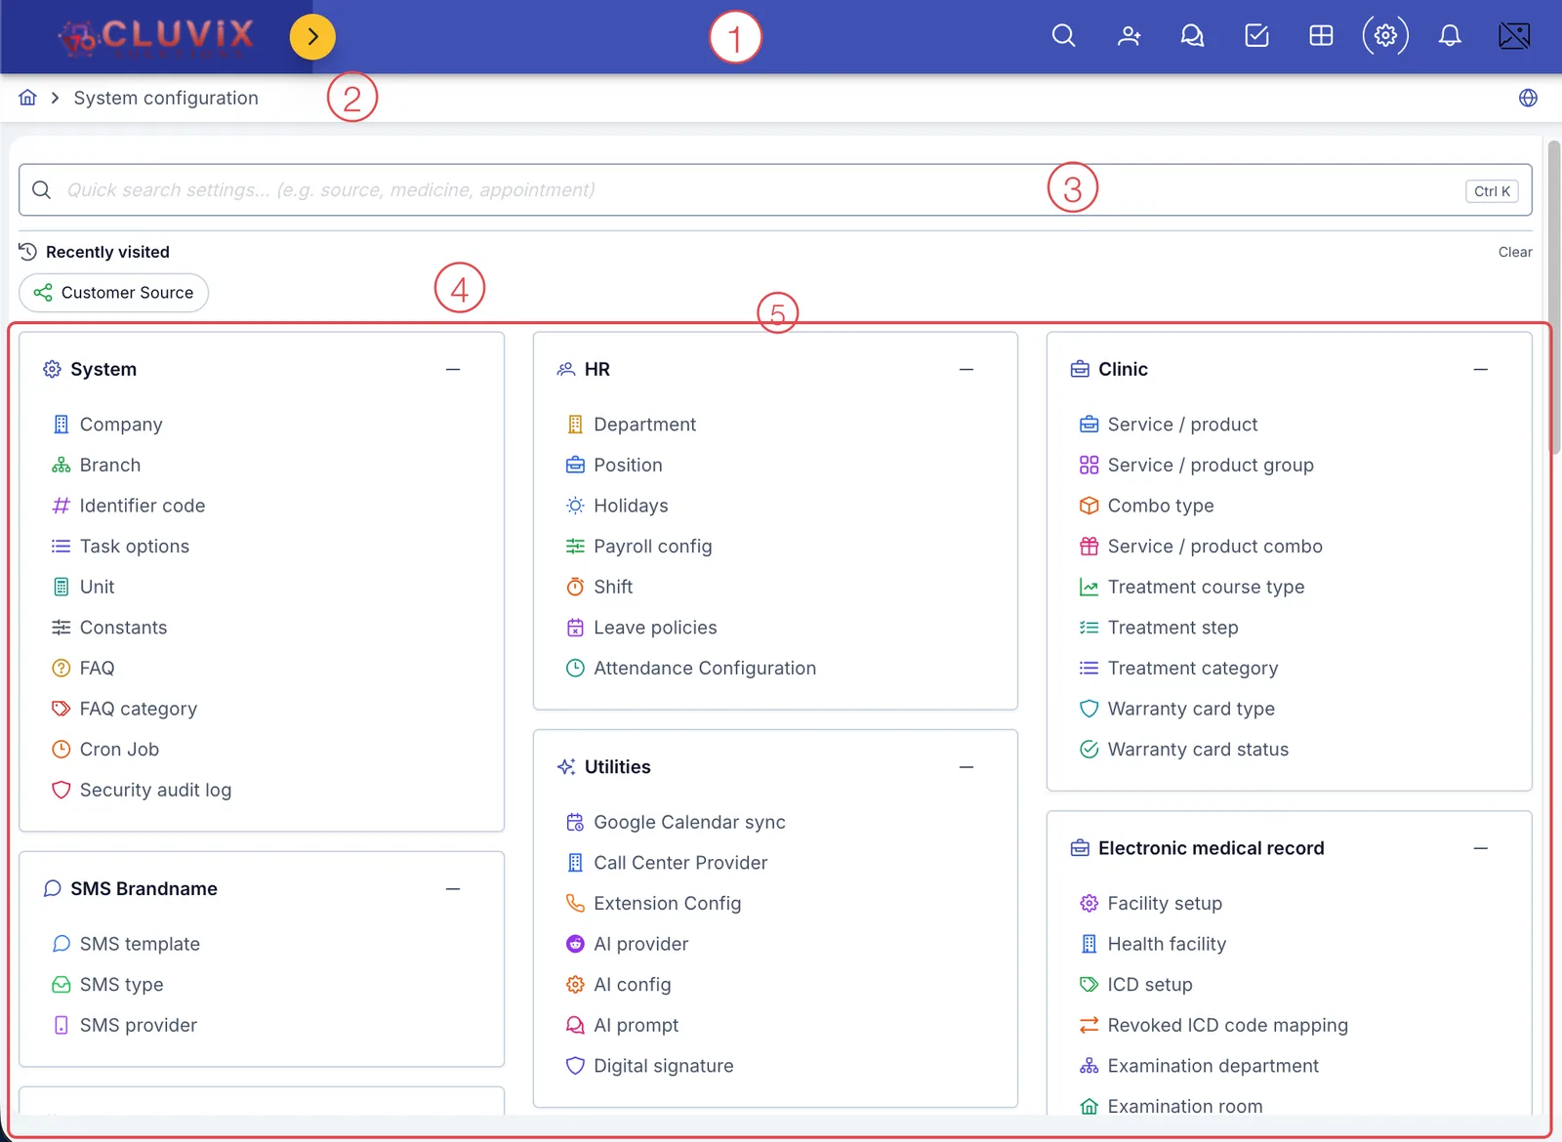Collapse the Utilities section

(966, 767)
